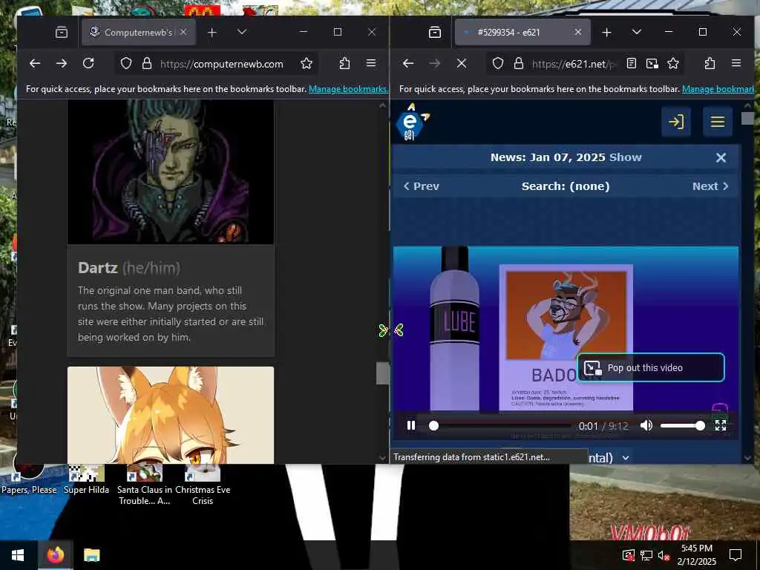Screen dimensions: 760x570
Task: Open the e621 sign-in button
Action: [675, 122]
